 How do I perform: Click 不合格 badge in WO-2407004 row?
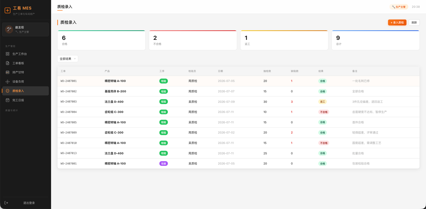pyautogui.click(x=324, y=112)
